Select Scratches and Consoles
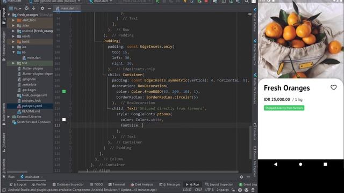Image resolution: width=344 pixels, height=193 pixels. point(31,122)
